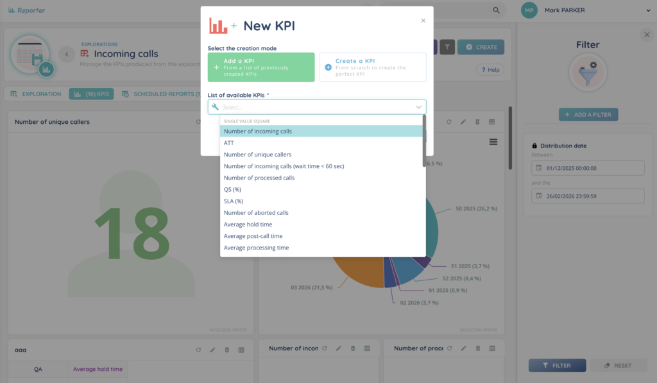Open the 'Between' start date field
Viewport: 657px width, 383px height.
tap(588, 168)
